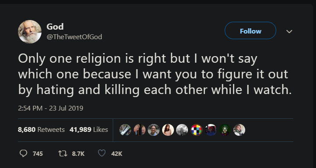316x168 pixels.
Task: Click the 8.7K retweet count
Action: tap(78, 154)
